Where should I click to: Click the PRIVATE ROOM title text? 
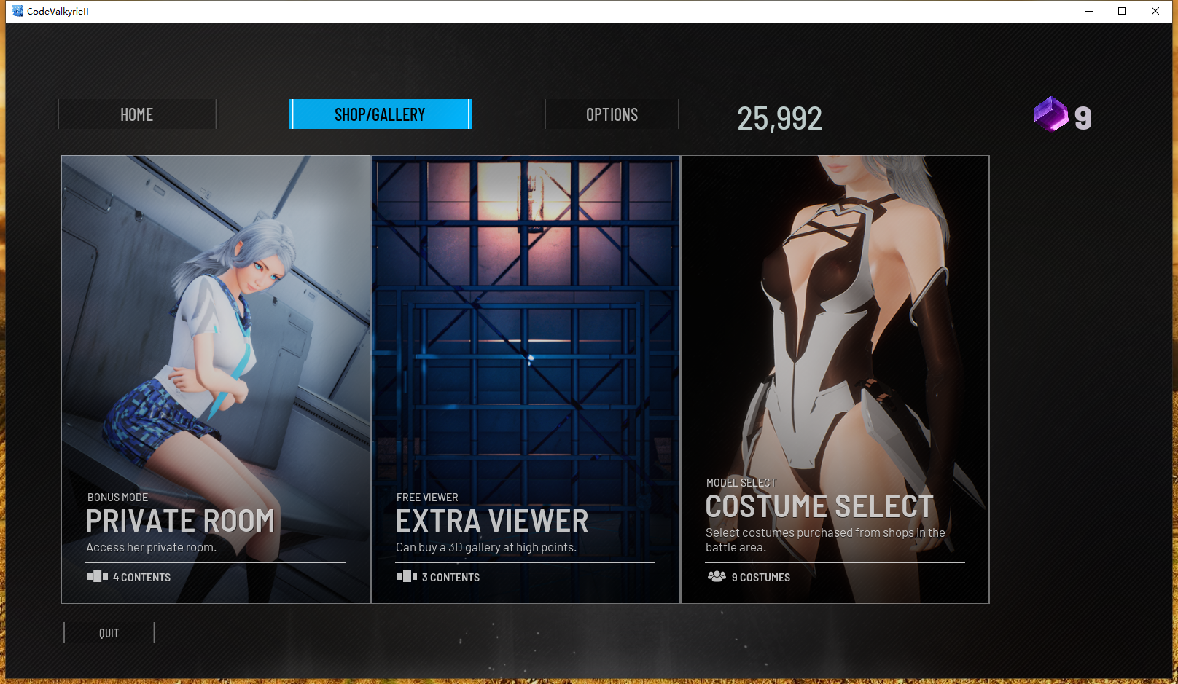[x=180, y=522]
